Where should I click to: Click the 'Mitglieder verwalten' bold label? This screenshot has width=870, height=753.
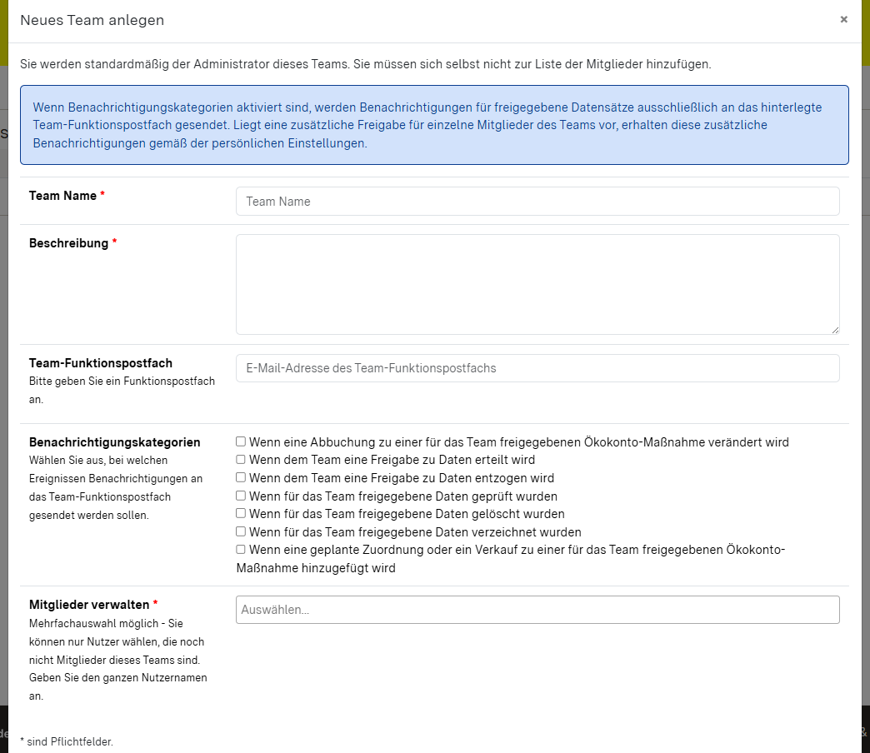click(x=89, y=605)
